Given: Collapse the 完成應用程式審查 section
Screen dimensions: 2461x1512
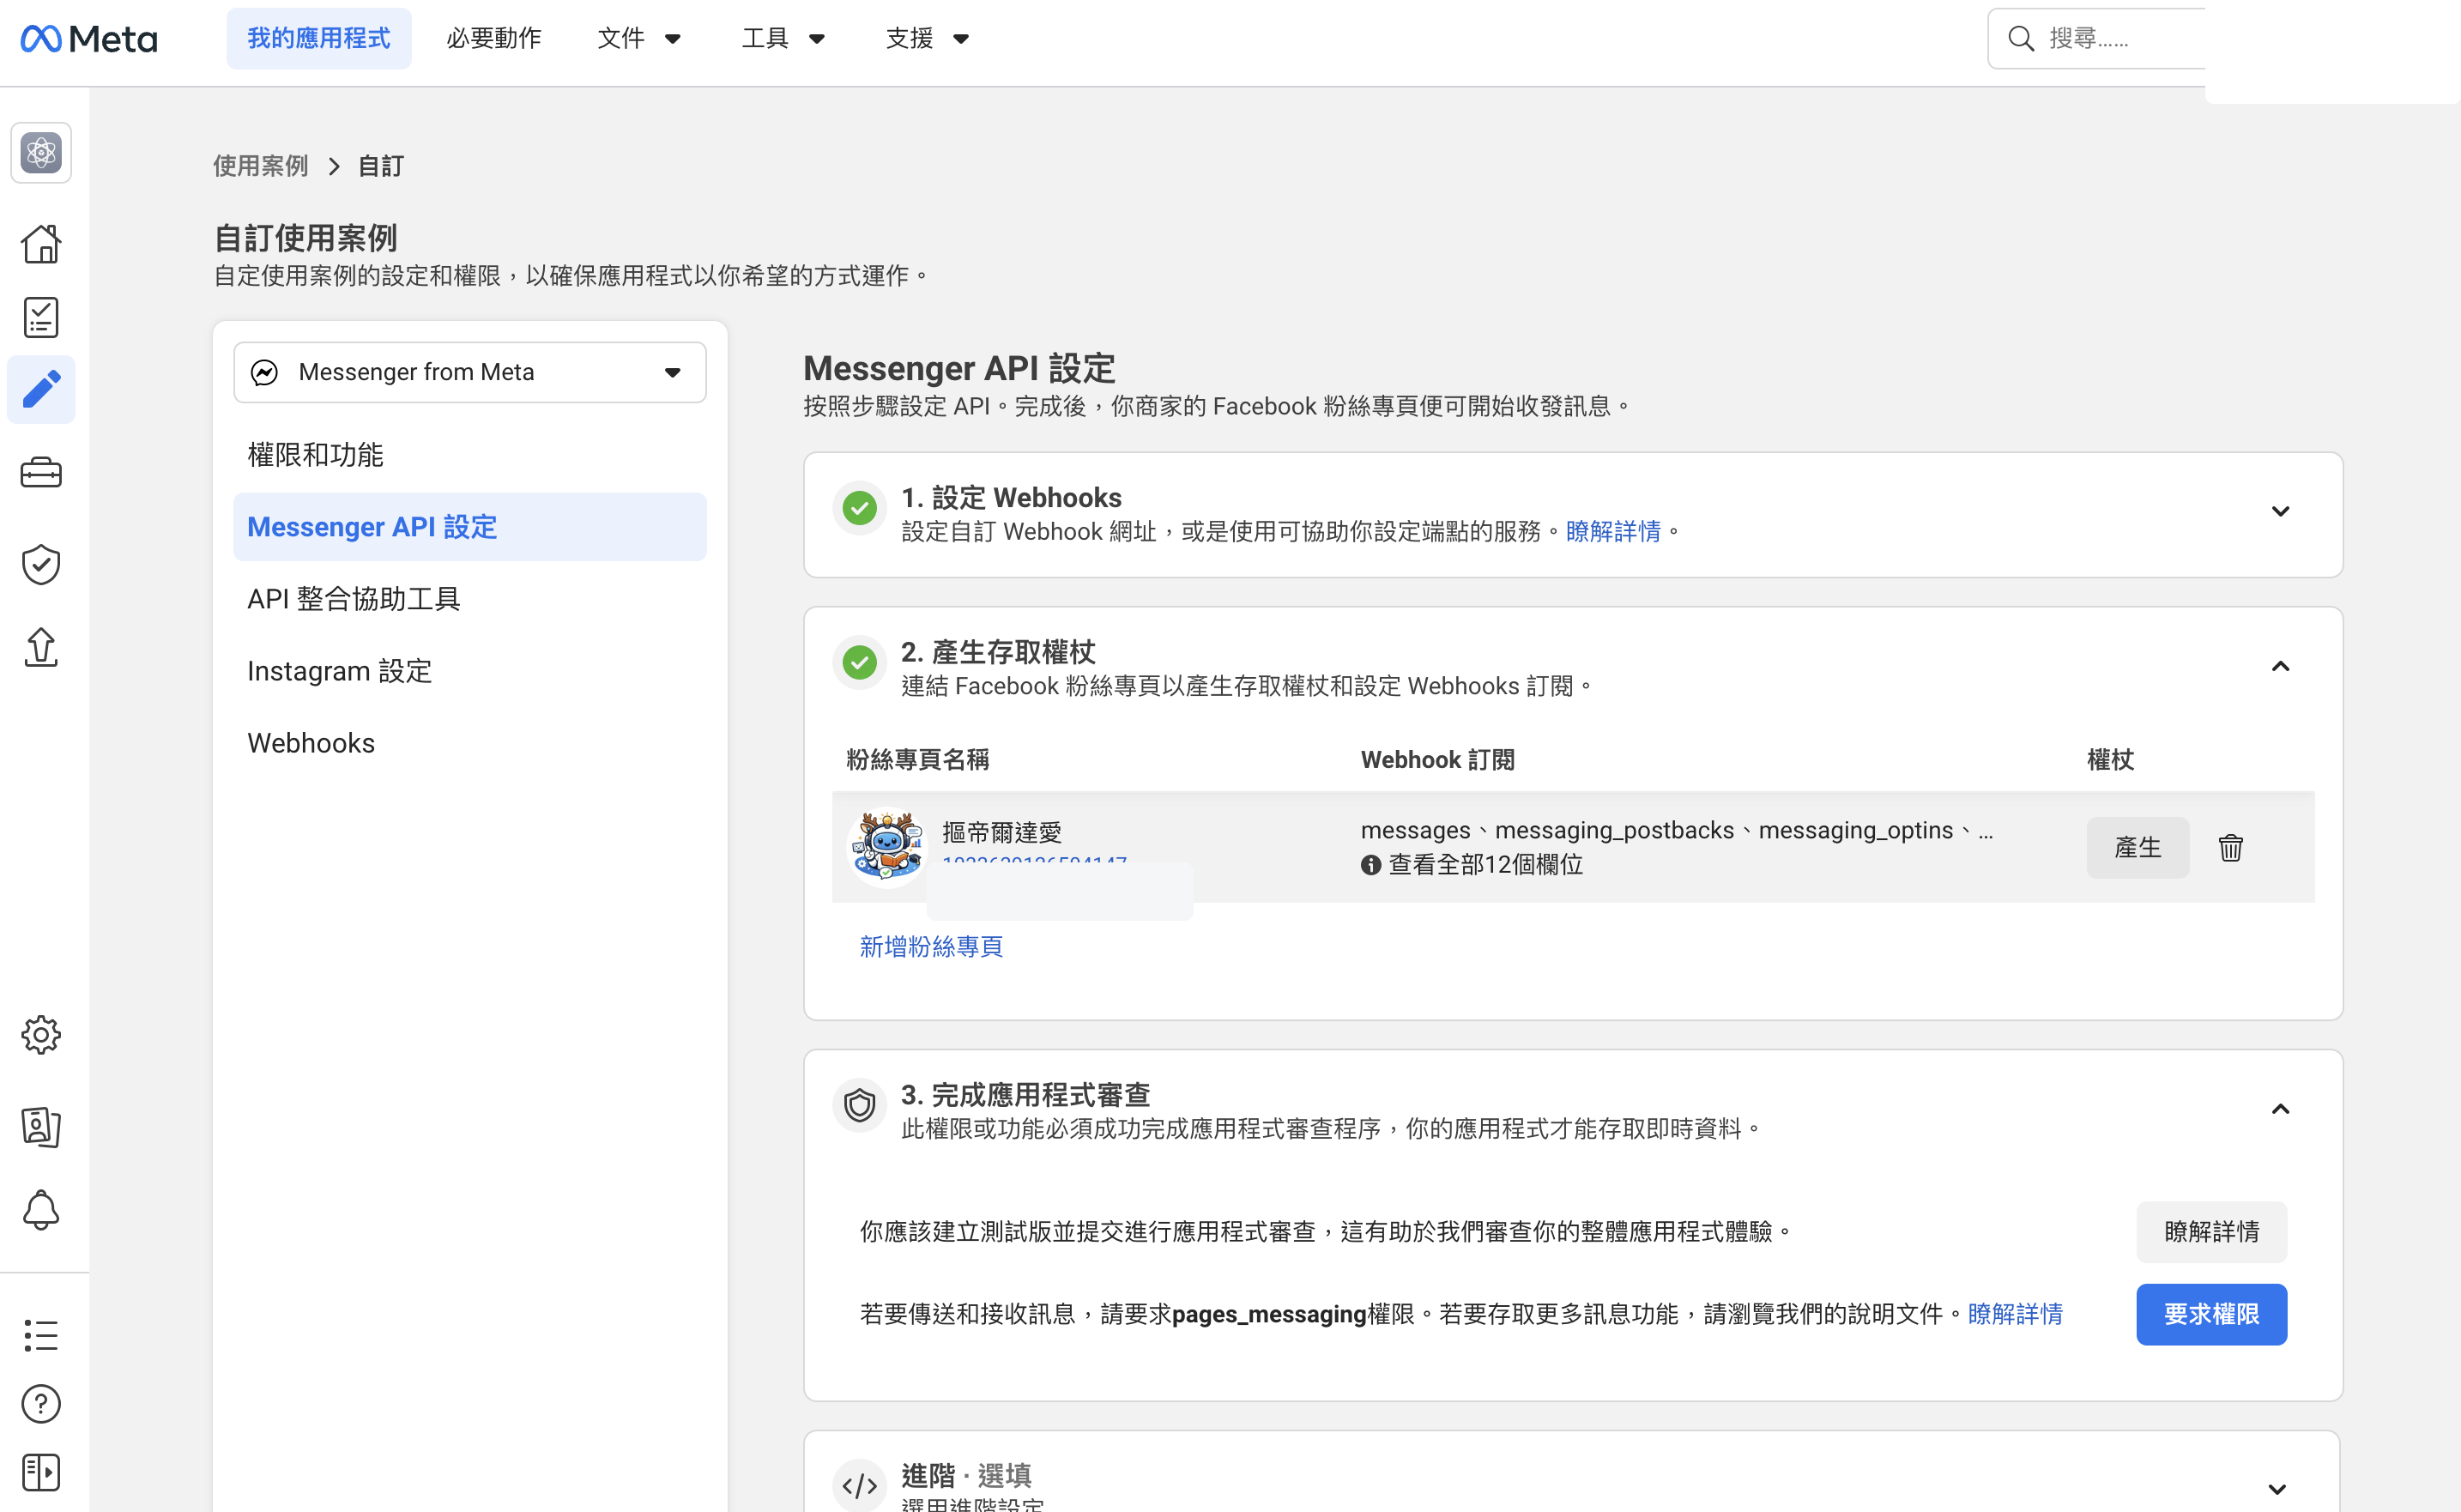Looking at the screenshot, I should pos(2280,1109).
